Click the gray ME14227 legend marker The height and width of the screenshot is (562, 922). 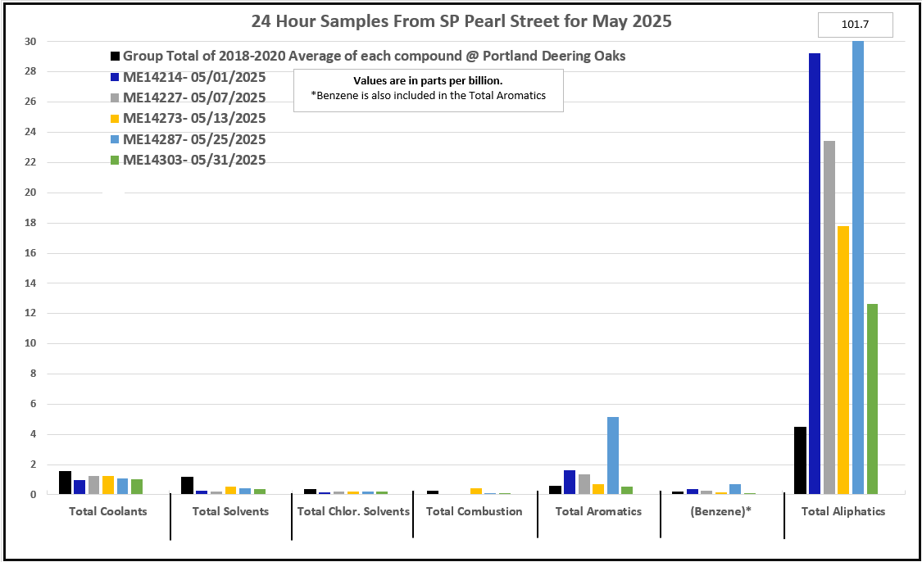click(116, 98)
